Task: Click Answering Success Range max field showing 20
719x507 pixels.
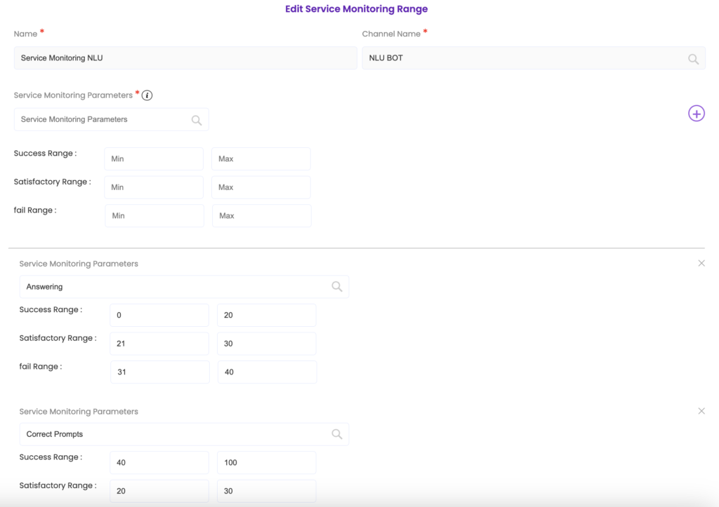Action: 266,316
